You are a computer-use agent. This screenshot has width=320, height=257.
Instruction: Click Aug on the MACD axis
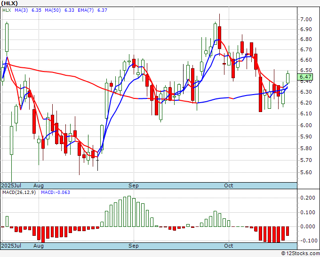pos(39,246)
